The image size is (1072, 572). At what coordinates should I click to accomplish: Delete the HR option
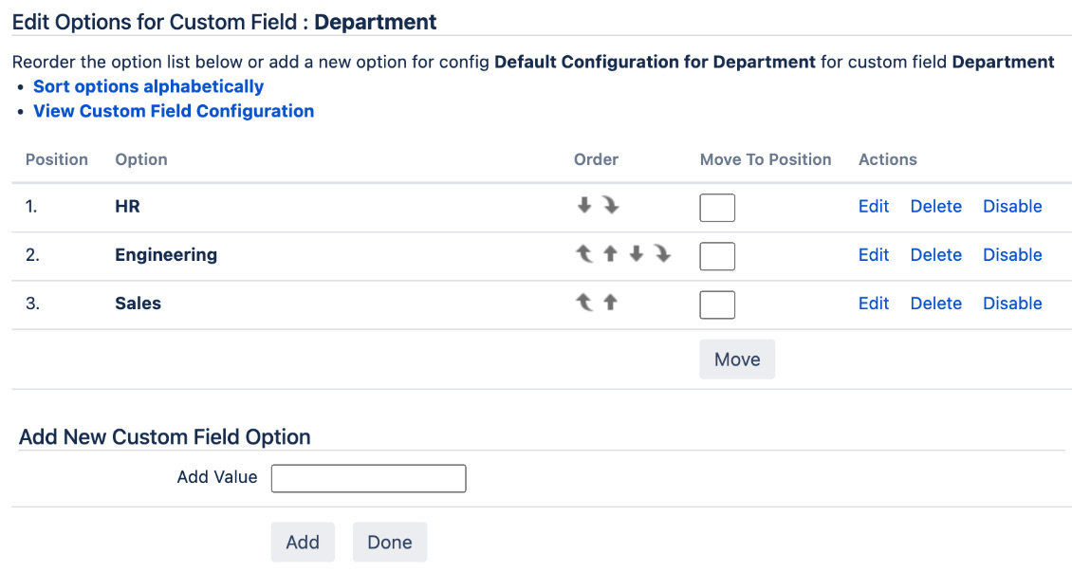(935, 206)
